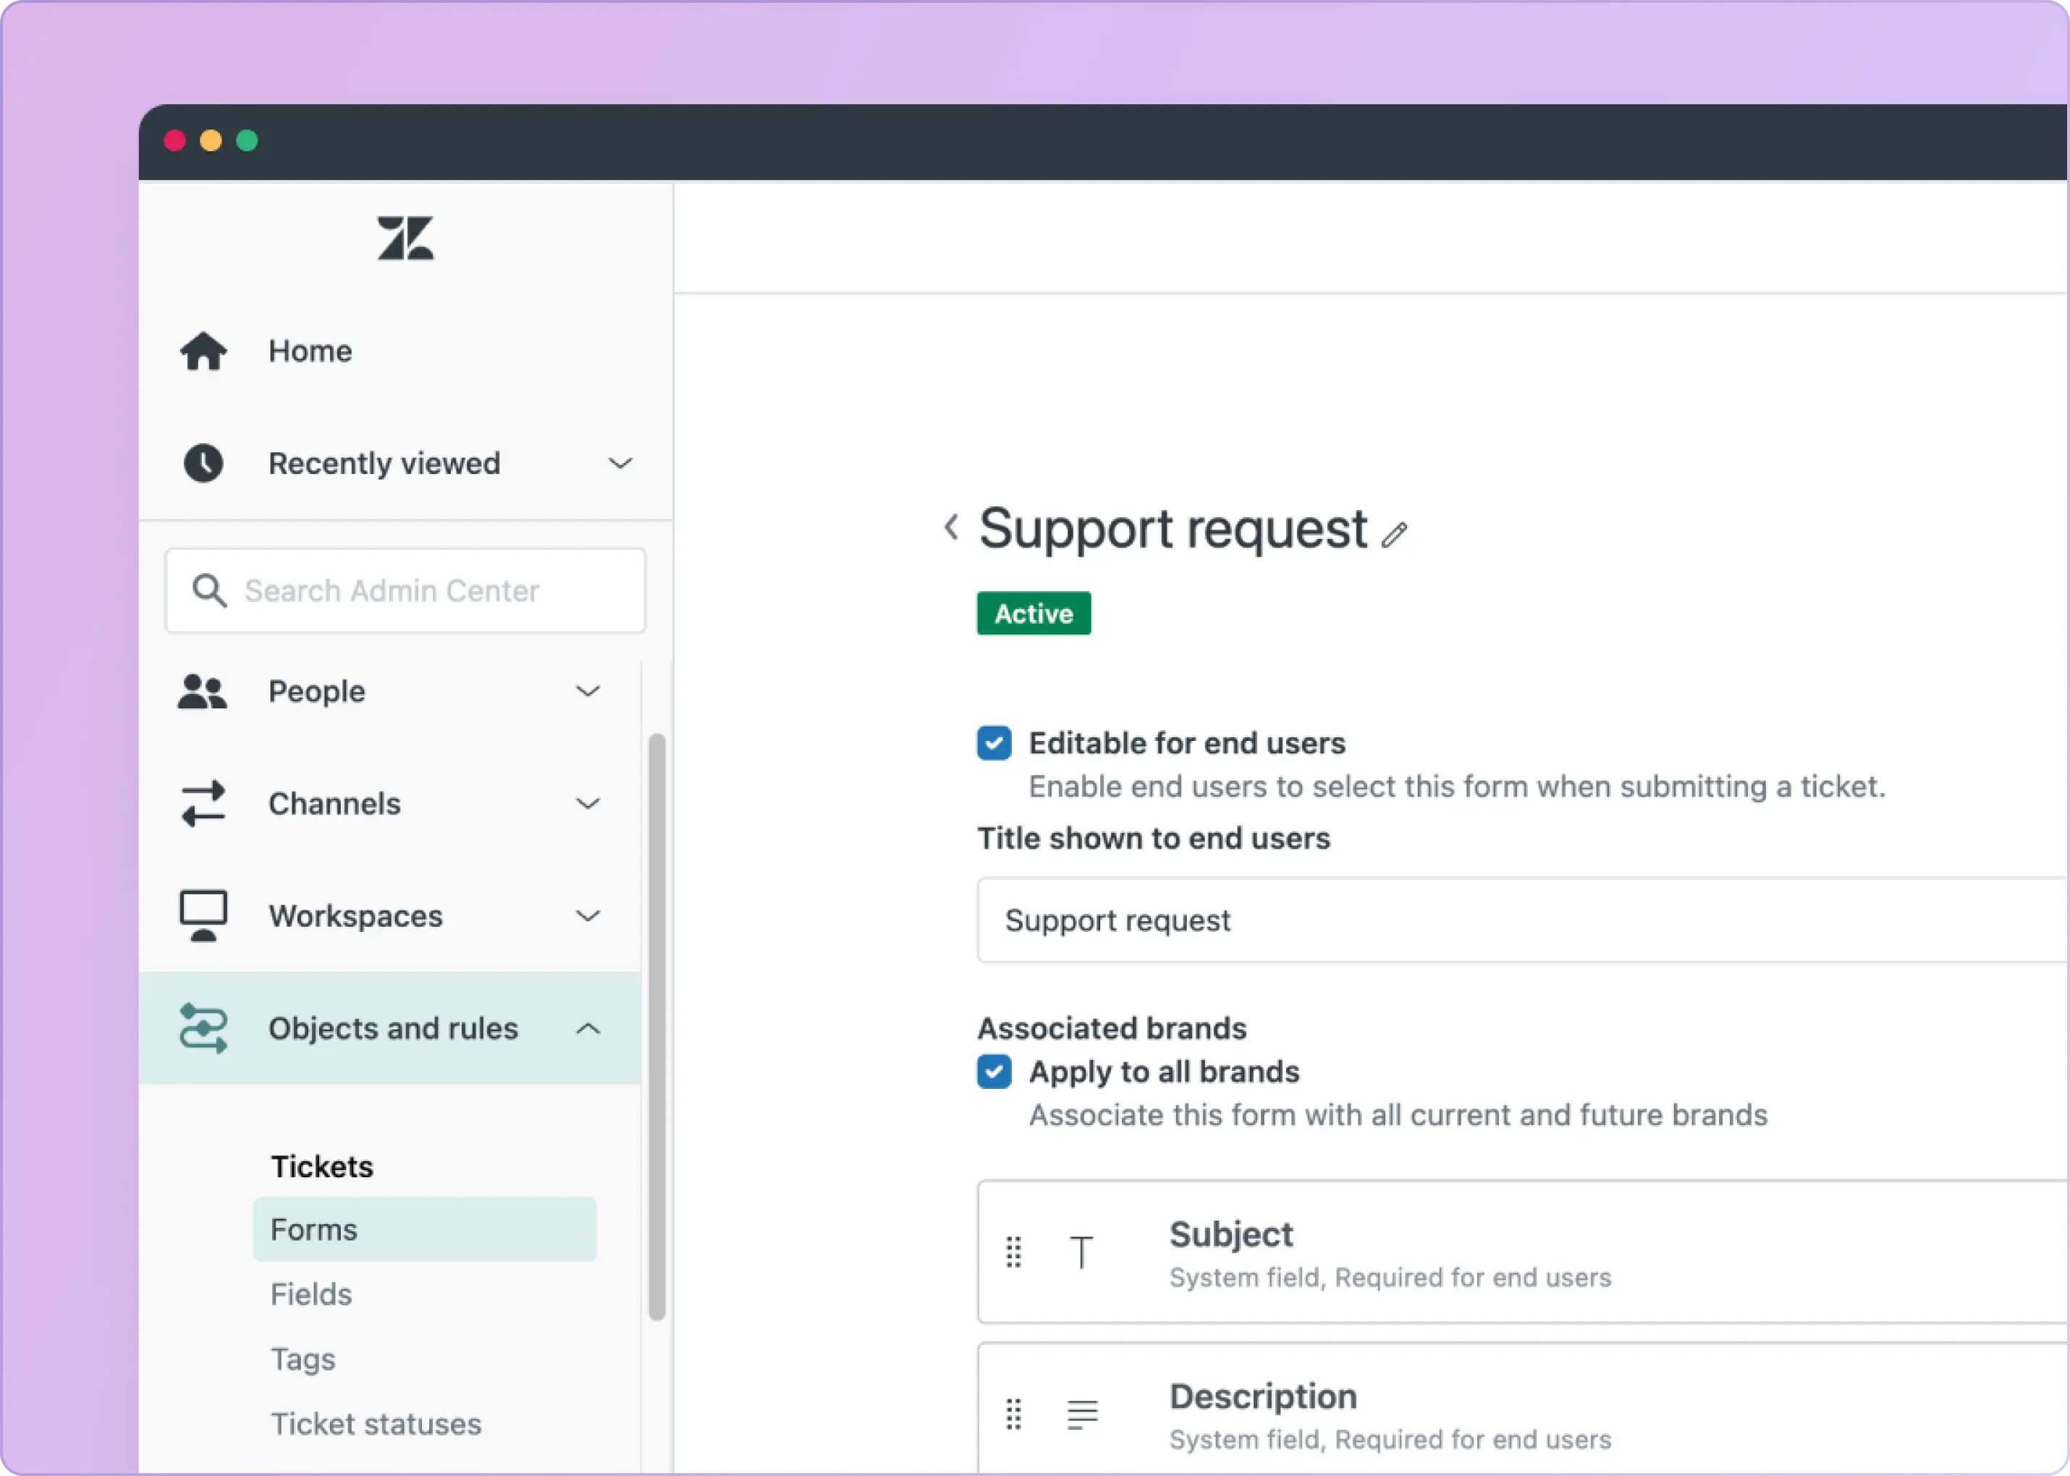The image size is (2070, 1476).
Task: Click the Workspaces monitor icon
Action: [x=203, y=915]
